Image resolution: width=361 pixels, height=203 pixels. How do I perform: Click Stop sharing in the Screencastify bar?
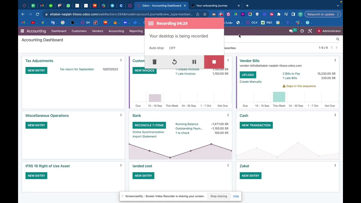(219, 196)
